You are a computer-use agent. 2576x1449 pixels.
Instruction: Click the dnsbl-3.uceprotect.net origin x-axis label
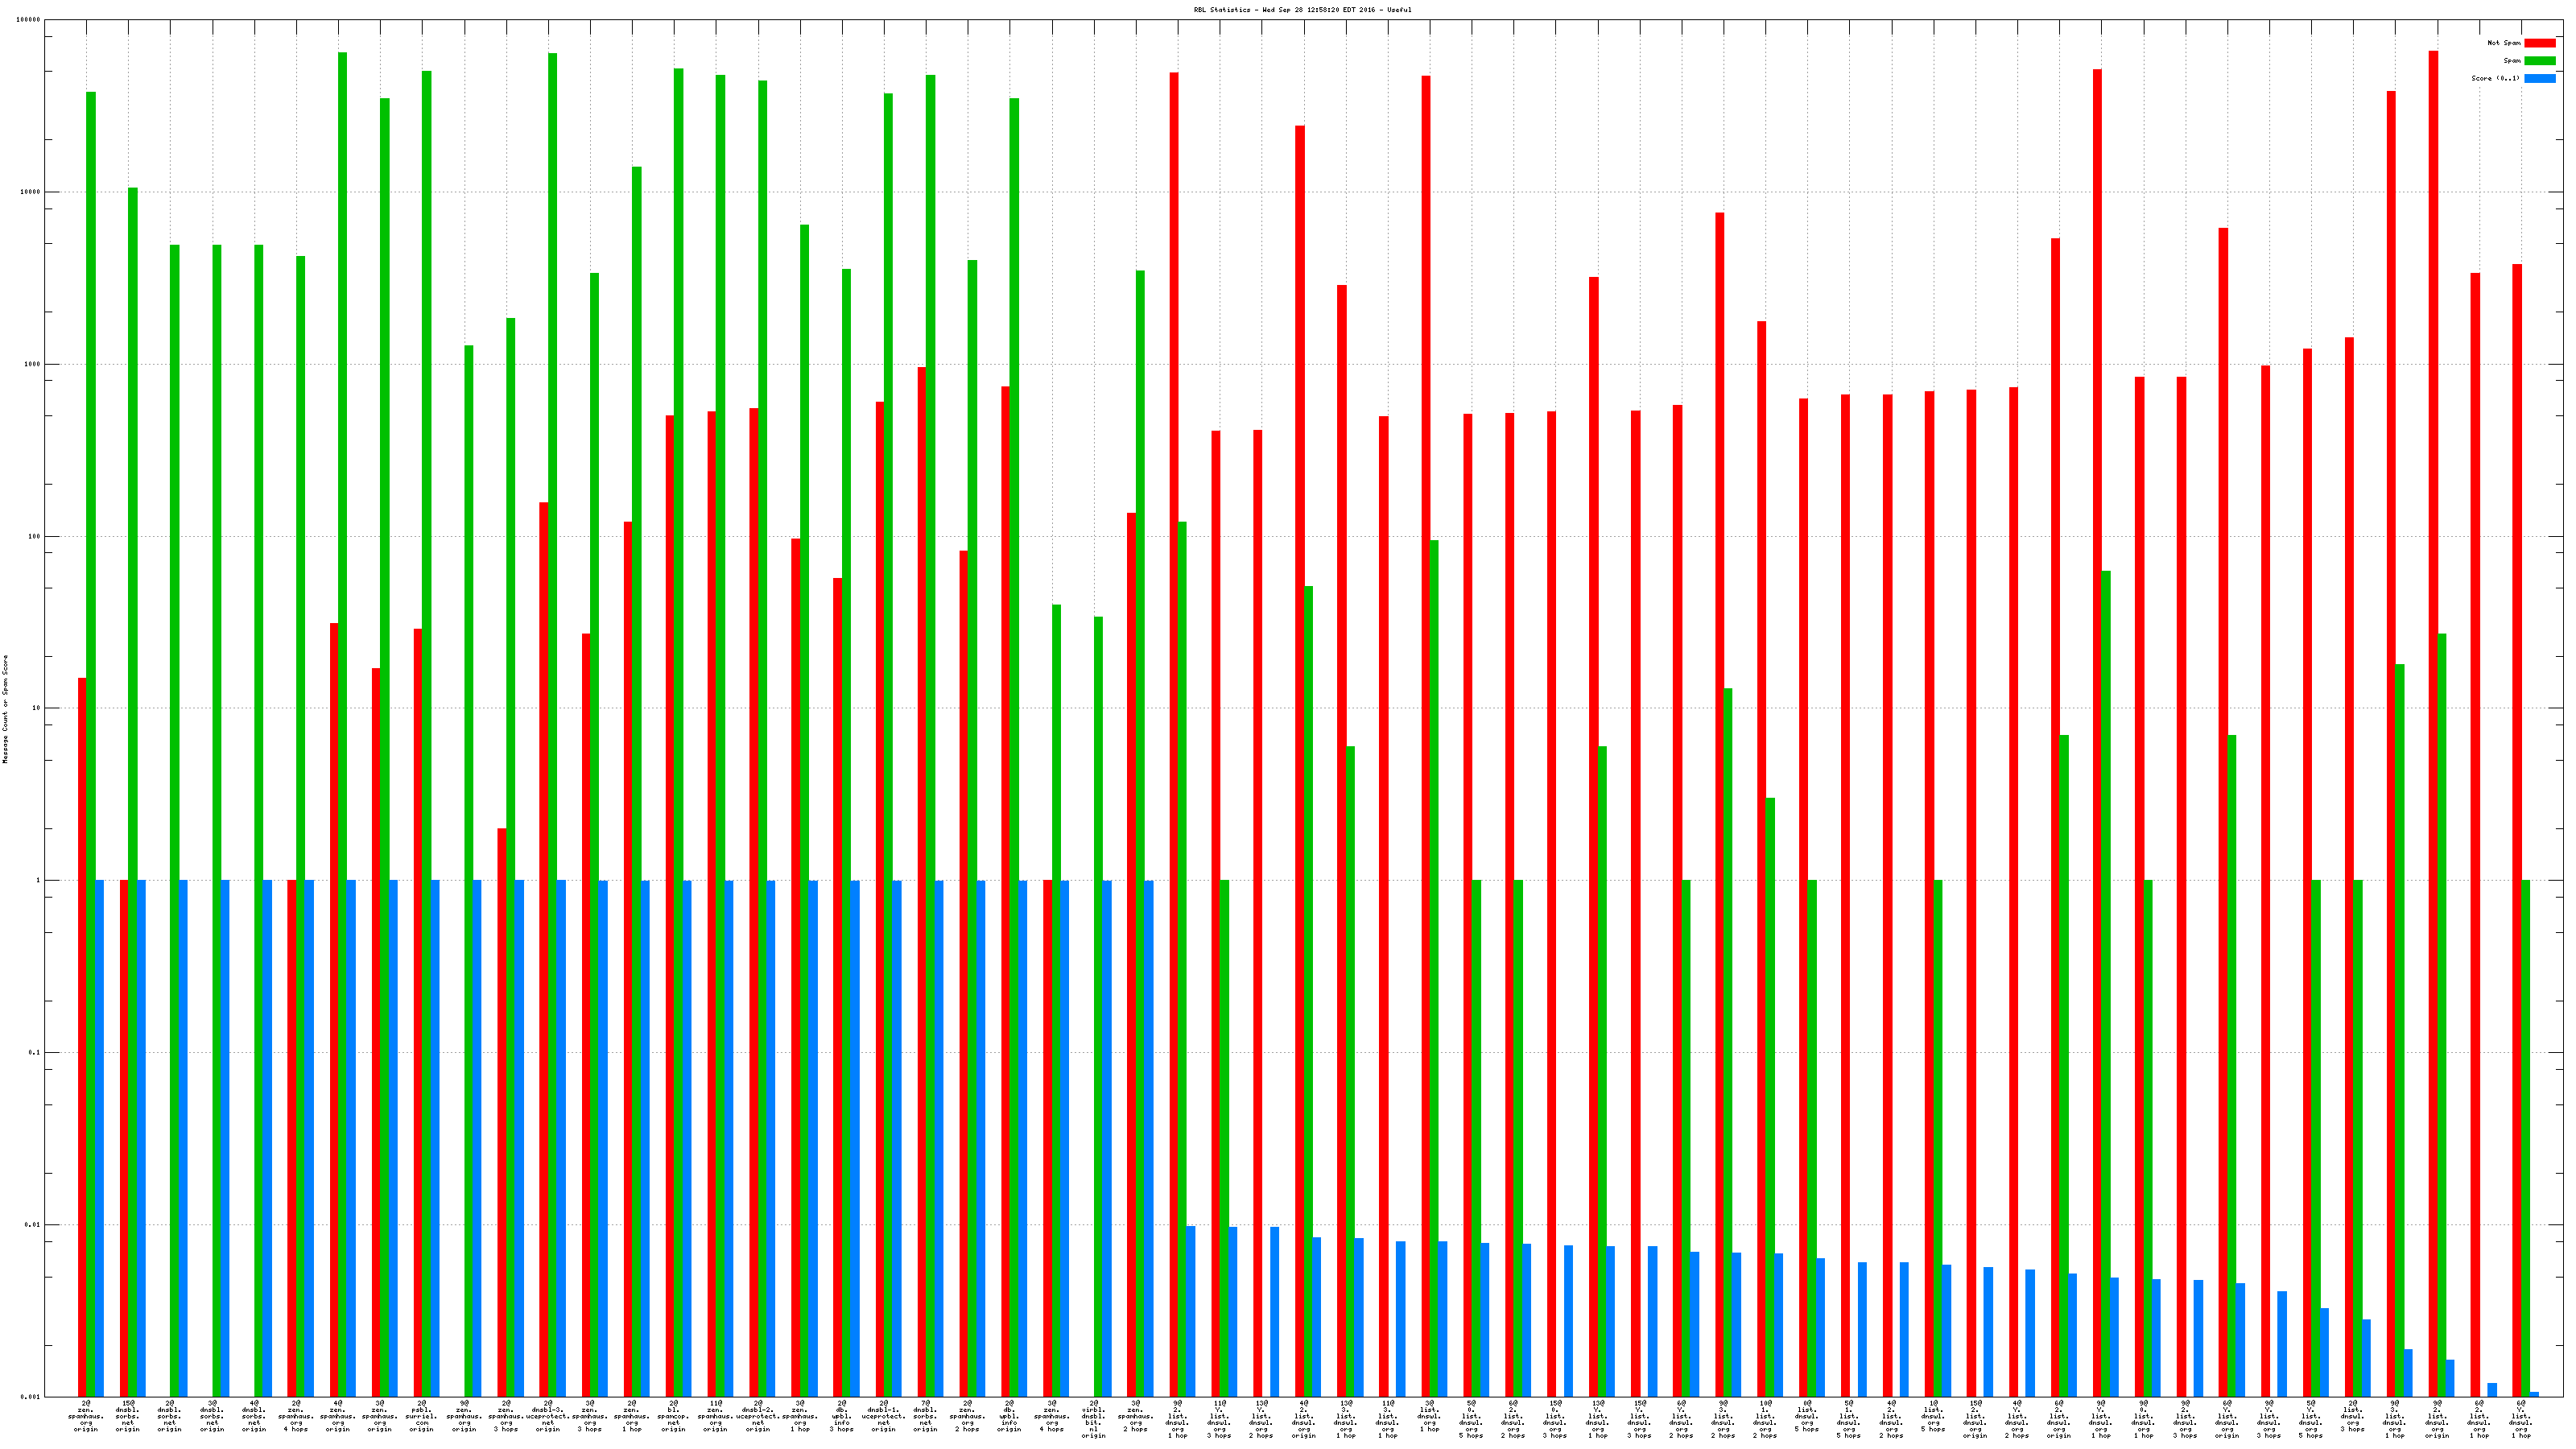coord(548,1416)
